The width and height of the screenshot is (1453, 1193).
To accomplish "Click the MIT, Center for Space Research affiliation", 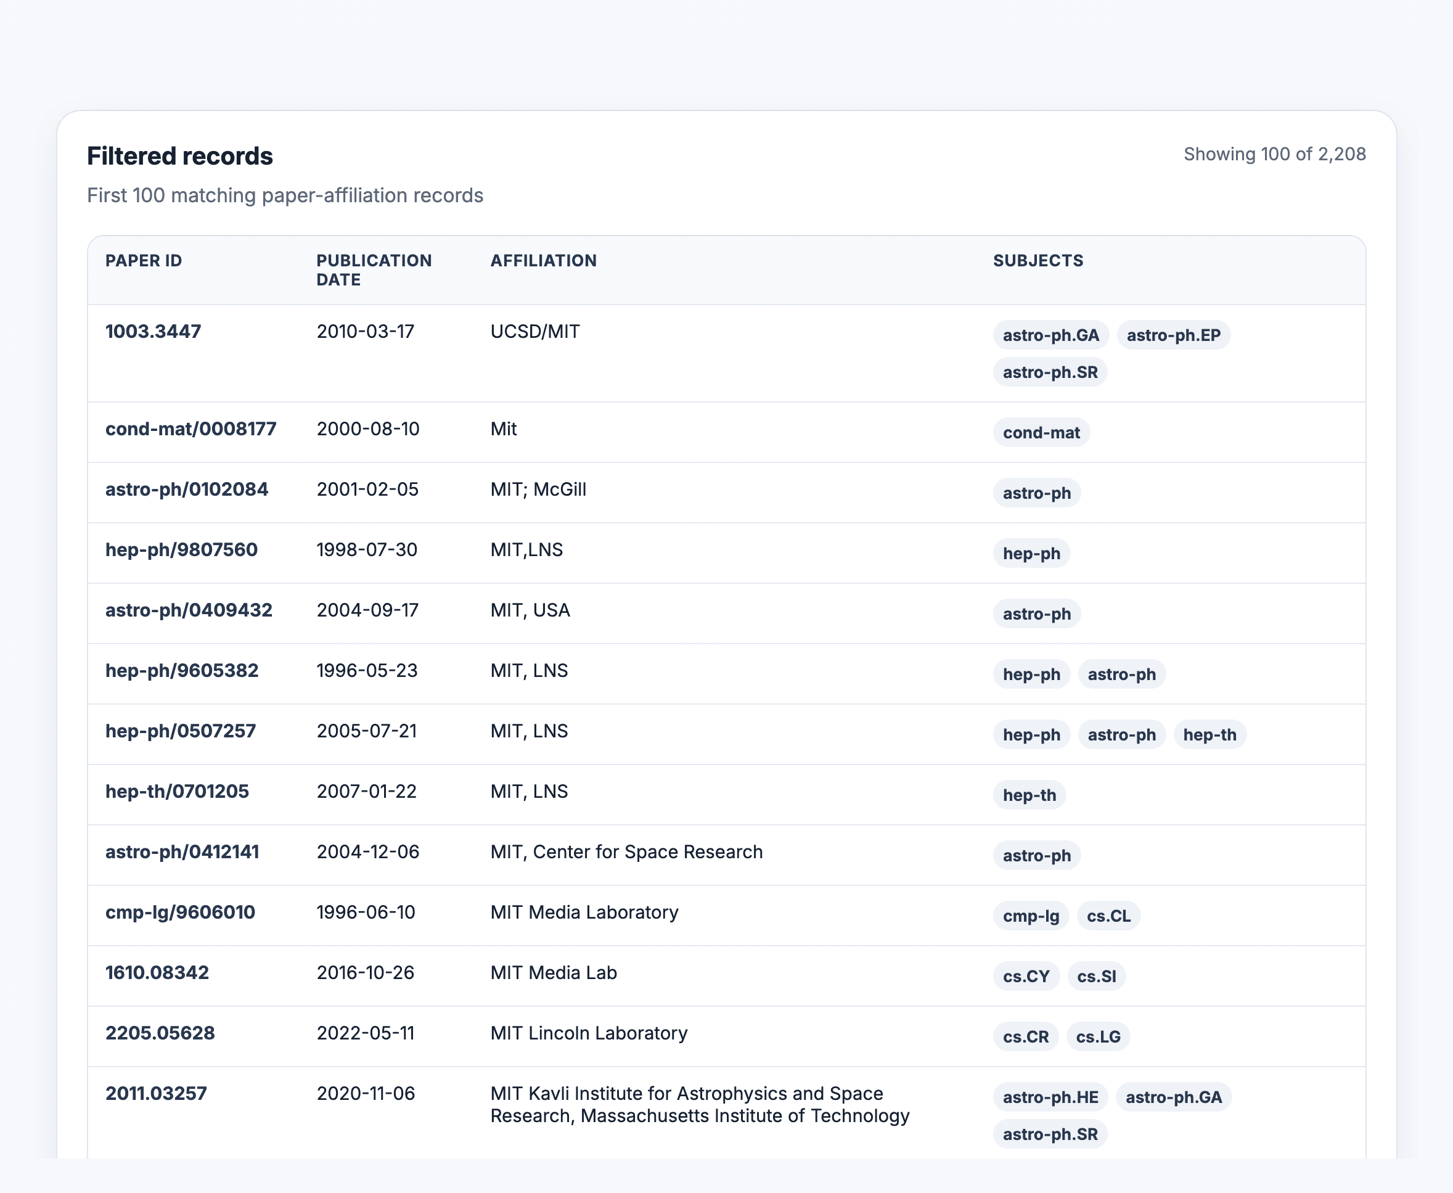I will [x=626, y=852].
